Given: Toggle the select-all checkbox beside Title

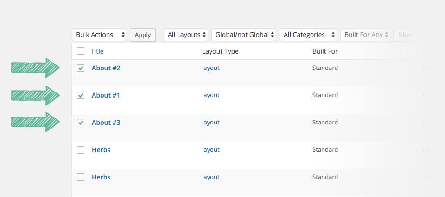Looking at the screenshot, I should pyautogui.click(x=81, y=51).
